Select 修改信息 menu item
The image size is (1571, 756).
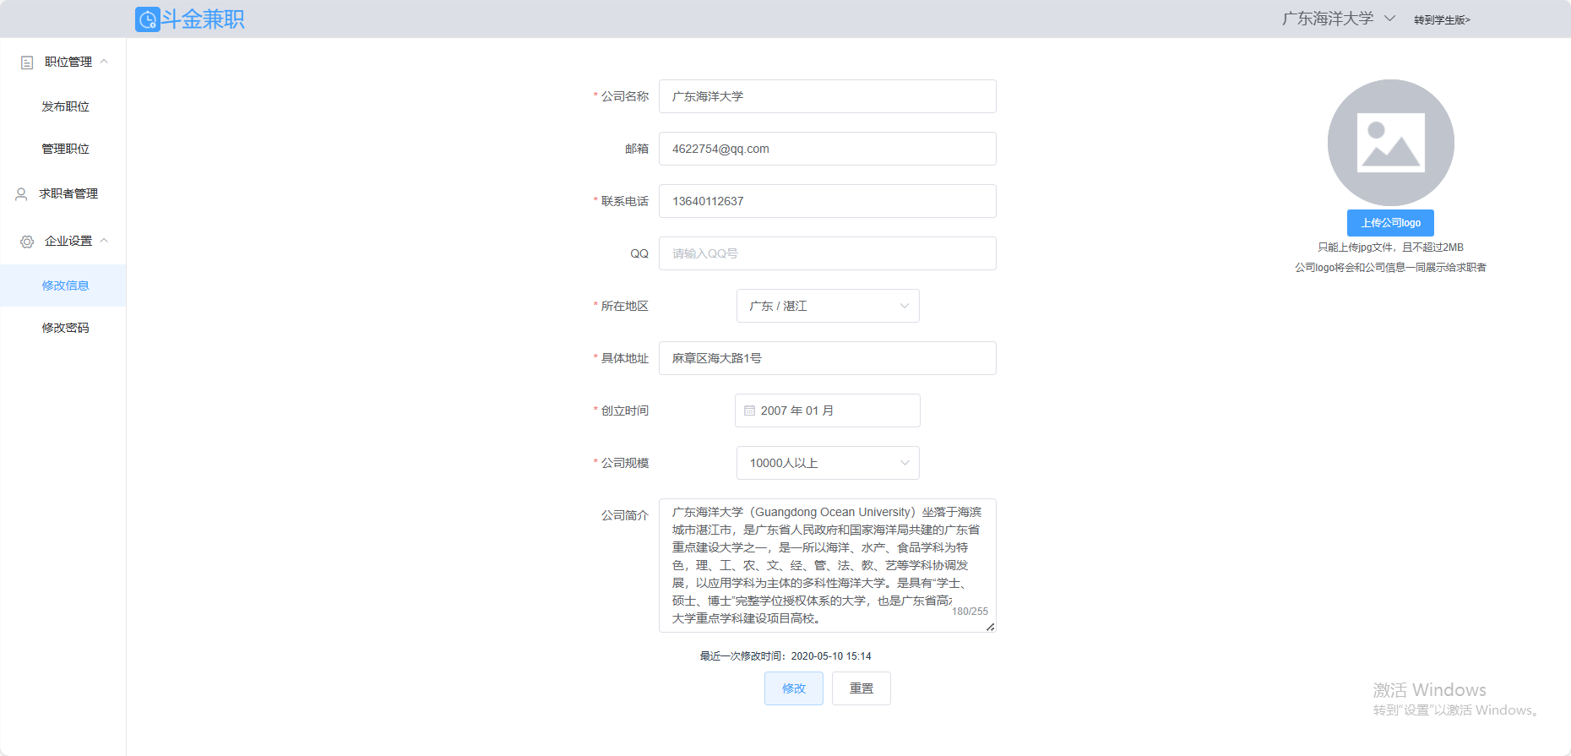point(63,286)
